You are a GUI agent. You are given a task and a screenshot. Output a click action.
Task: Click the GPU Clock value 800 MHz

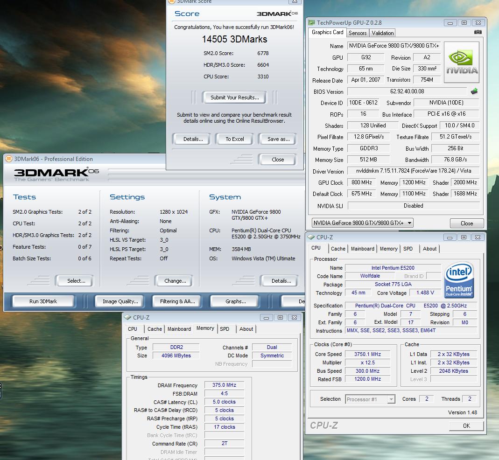click(x=361, y=182)
